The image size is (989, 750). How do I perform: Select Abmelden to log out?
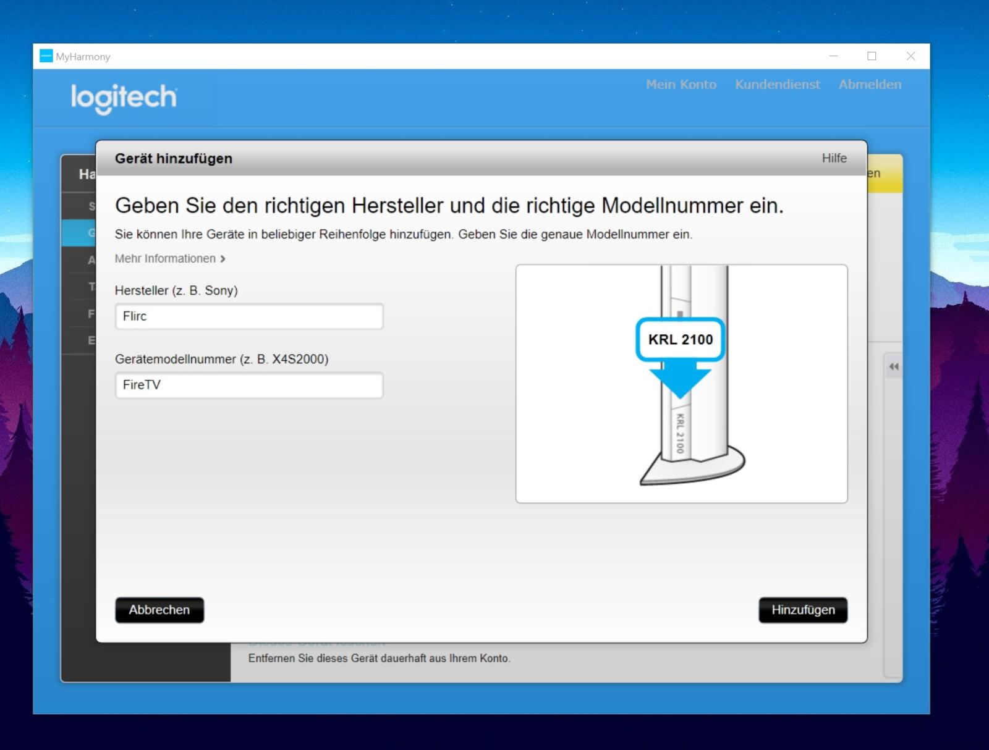coord(870,85)
